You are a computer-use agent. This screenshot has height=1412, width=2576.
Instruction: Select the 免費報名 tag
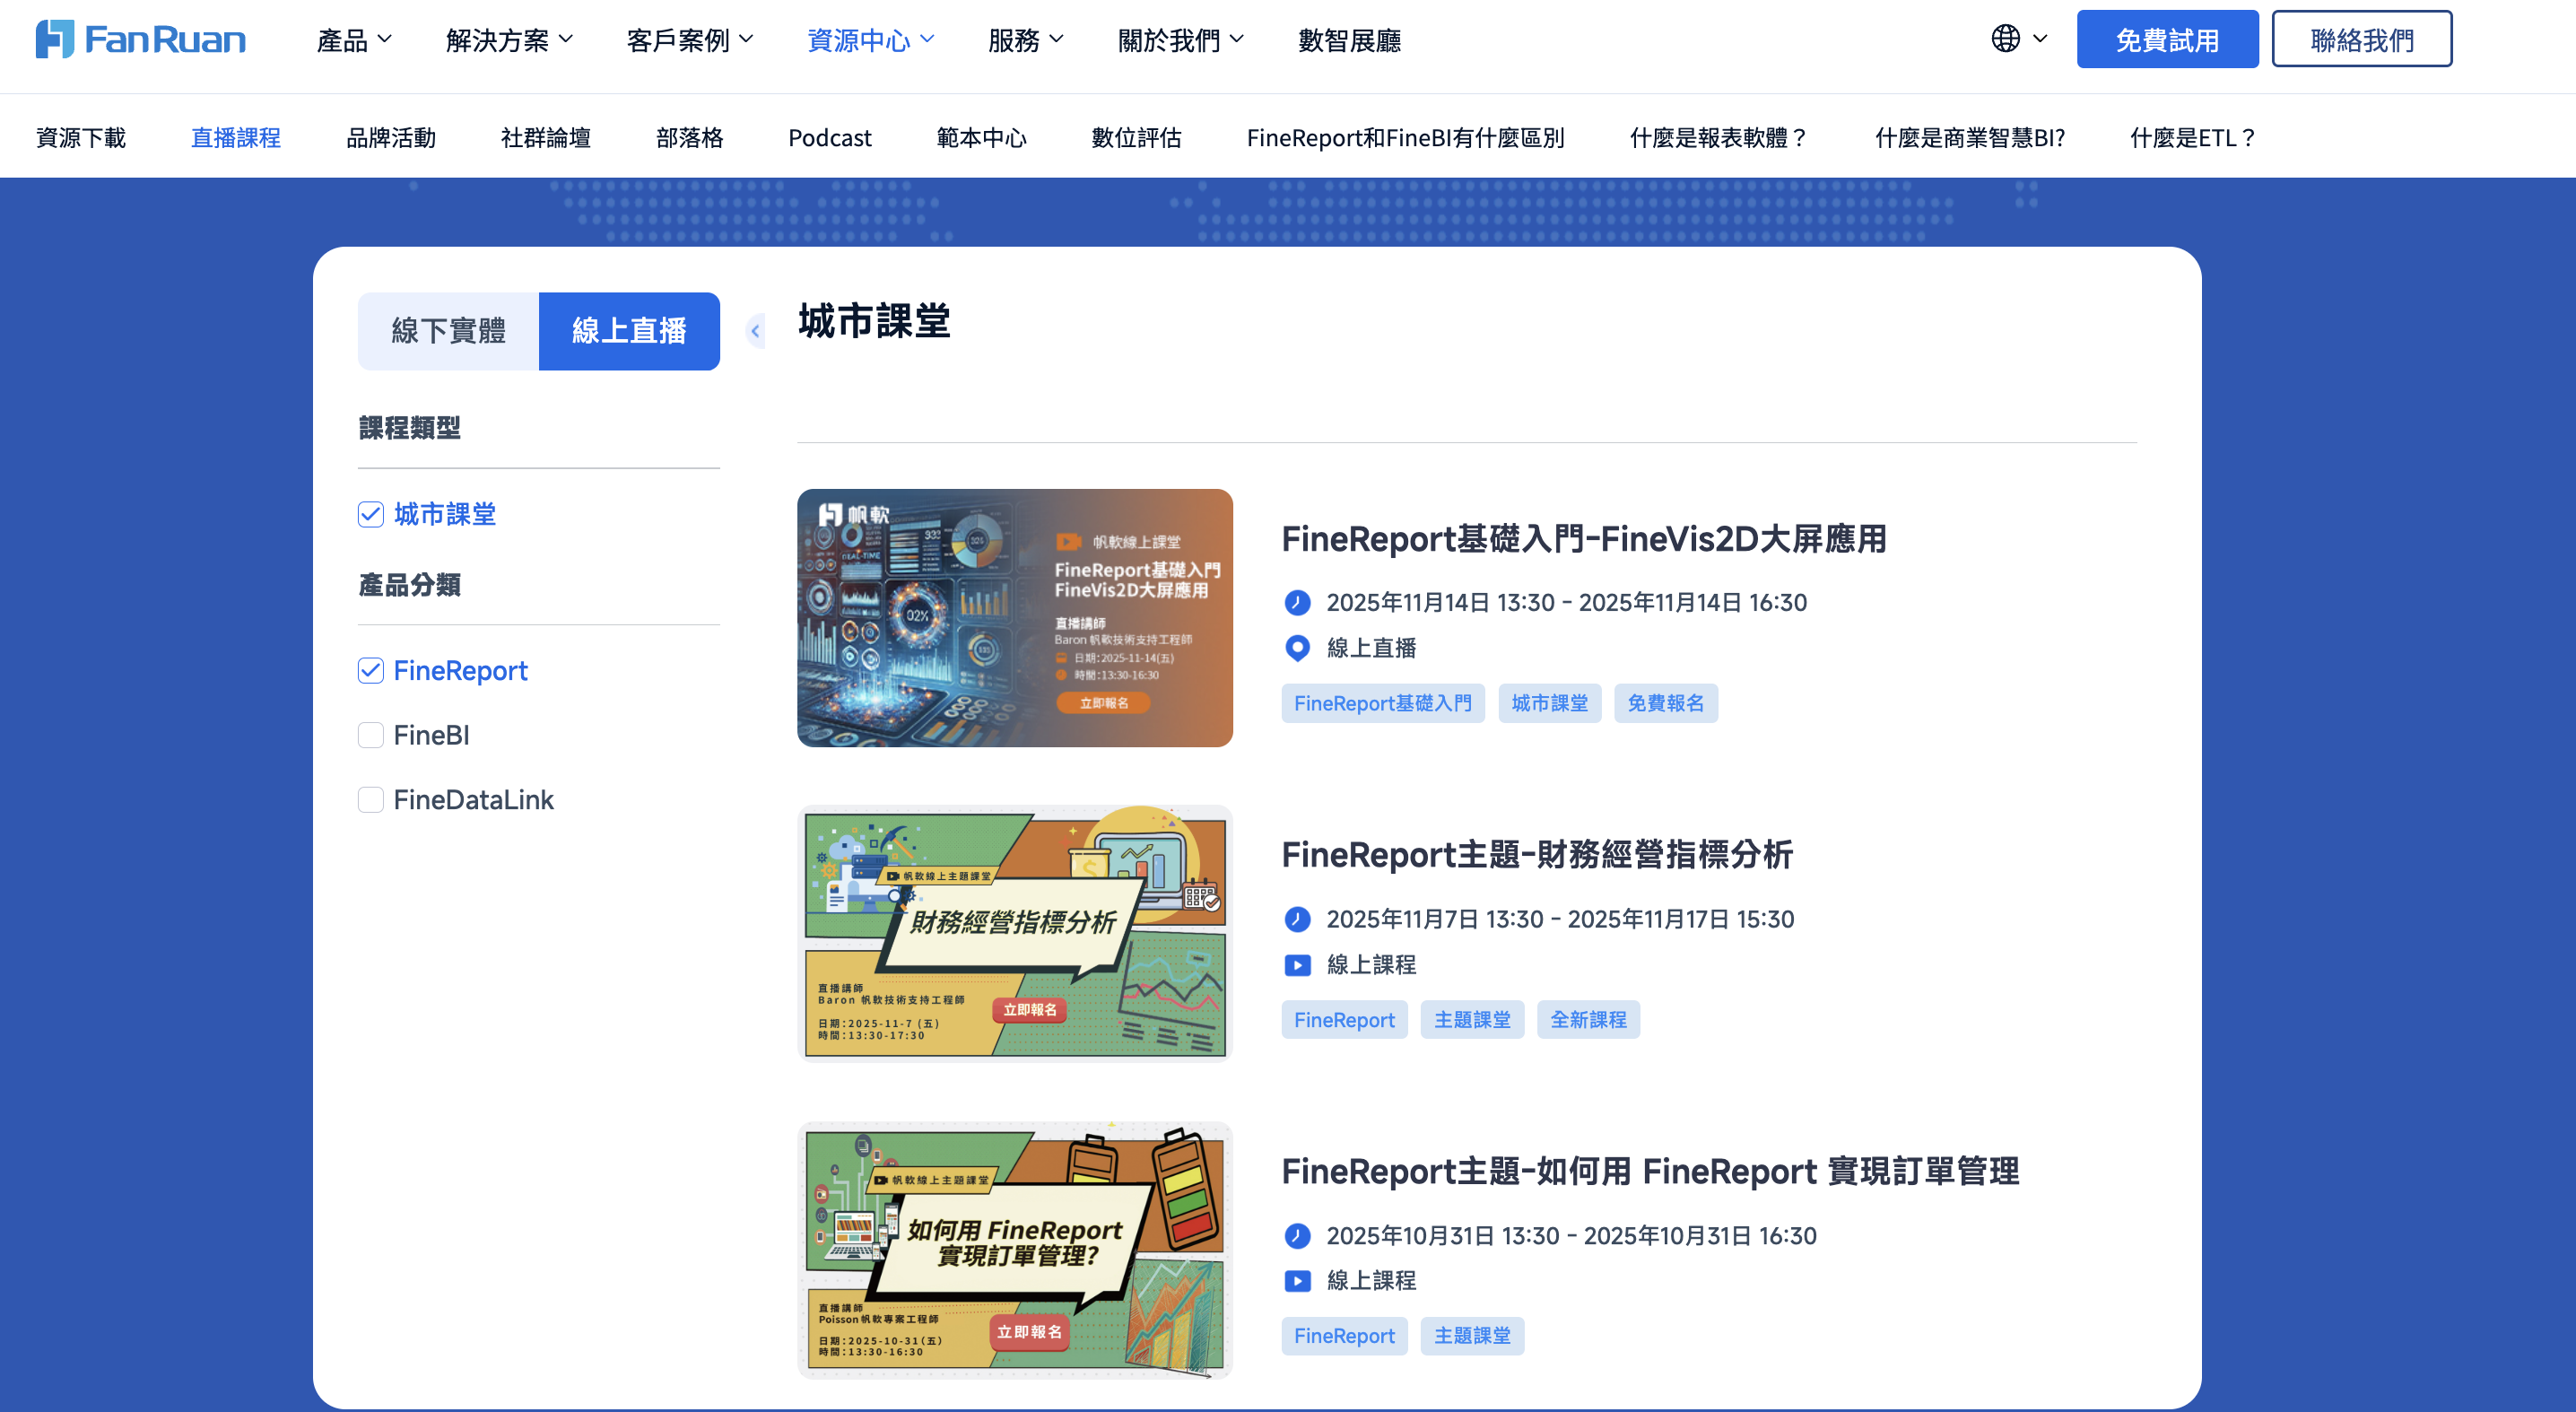click(x=1666, y=703)
